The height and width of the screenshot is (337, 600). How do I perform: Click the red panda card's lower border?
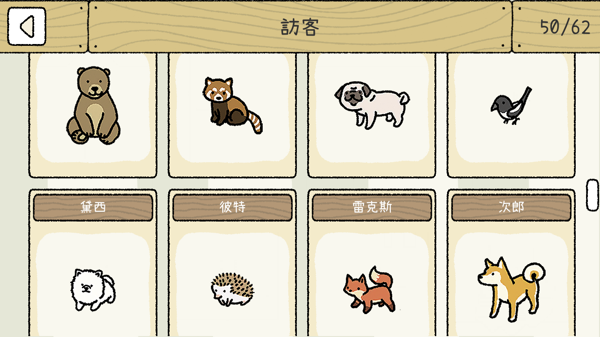(x=233, y=170)
